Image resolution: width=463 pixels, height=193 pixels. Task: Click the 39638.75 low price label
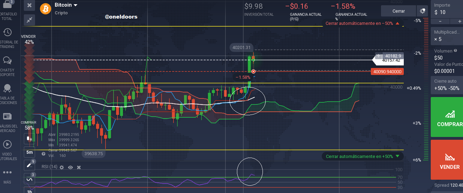[x=94, y=153]
